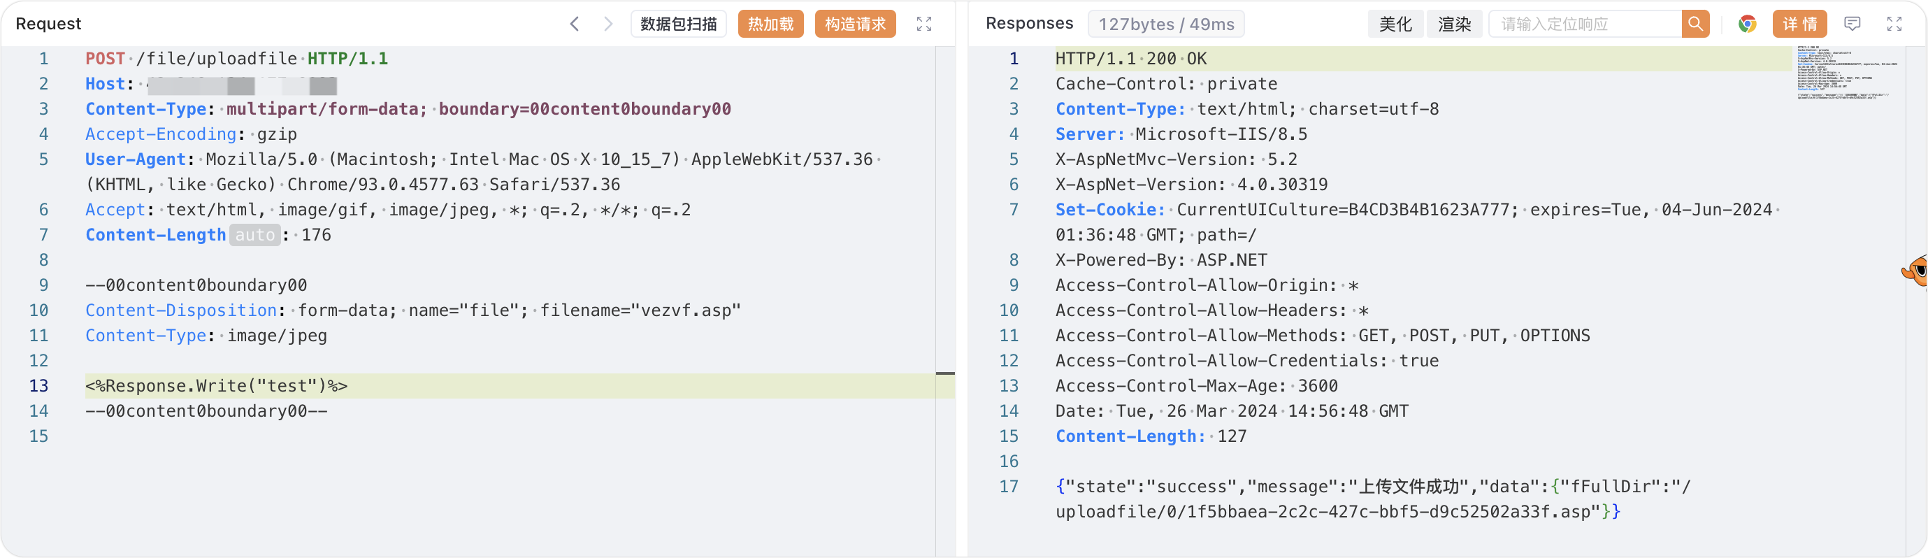Click closing boundary --00content0boundary00--
1928x558 pixels.
206,411
